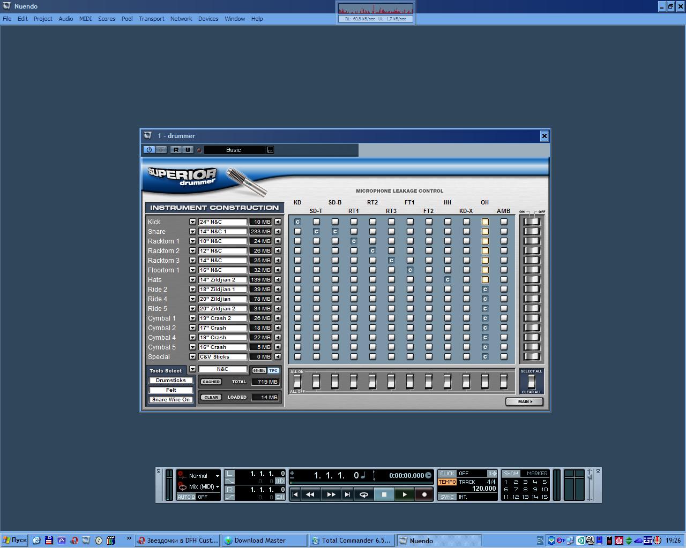Click the CACHED button
Viewport: 686px width, 548px height.
211,382
